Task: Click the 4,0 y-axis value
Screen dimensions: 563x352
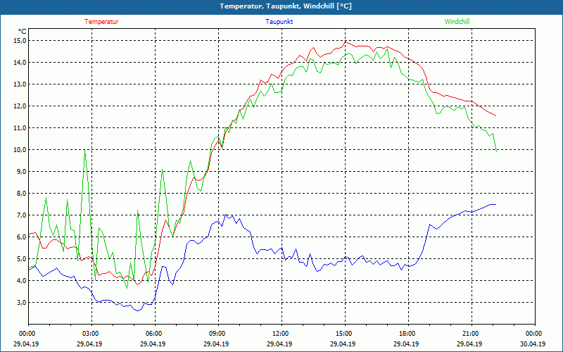Action: [22, 280]
